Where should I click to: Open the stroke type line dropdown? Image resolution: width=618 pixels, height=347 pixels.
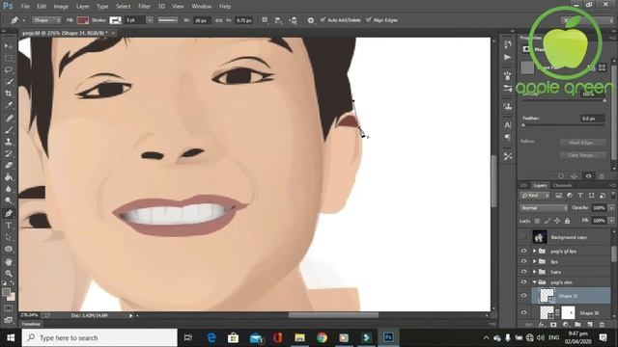(x=168, y=20)
